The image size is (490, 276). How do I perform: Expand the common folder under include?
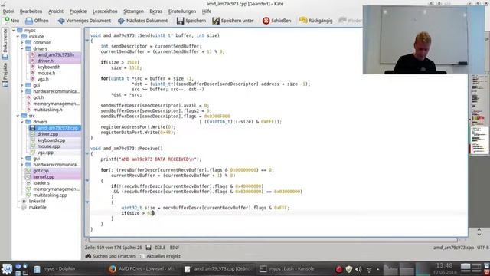click(22, 43)
